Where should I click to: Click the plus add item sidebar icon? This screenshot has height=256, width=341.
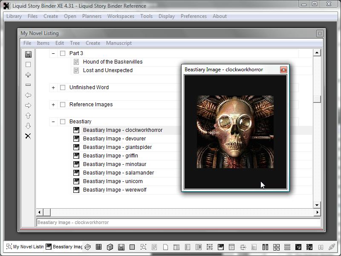[28, 75]
